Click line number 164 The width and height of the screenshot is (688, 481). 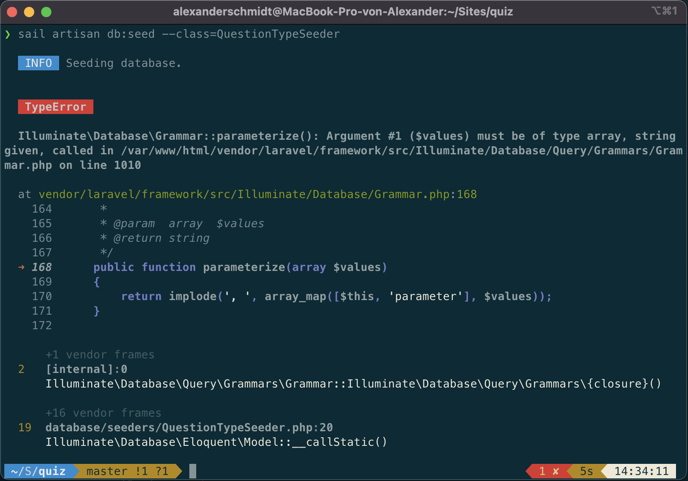tap(42, 209)
